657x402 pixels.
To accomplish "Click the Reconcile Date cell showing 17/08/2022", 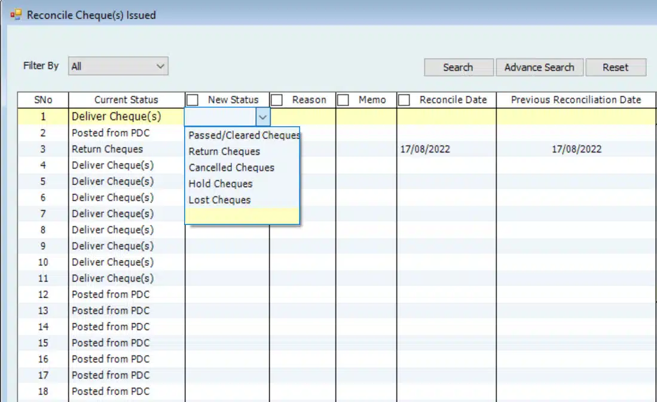I will pyautogui.click(x=425, y=149).
